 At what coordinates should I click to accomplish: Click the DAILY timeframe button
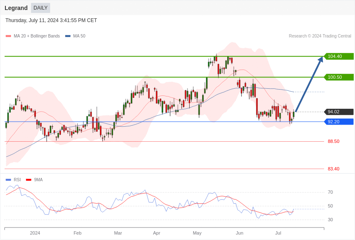41,8
